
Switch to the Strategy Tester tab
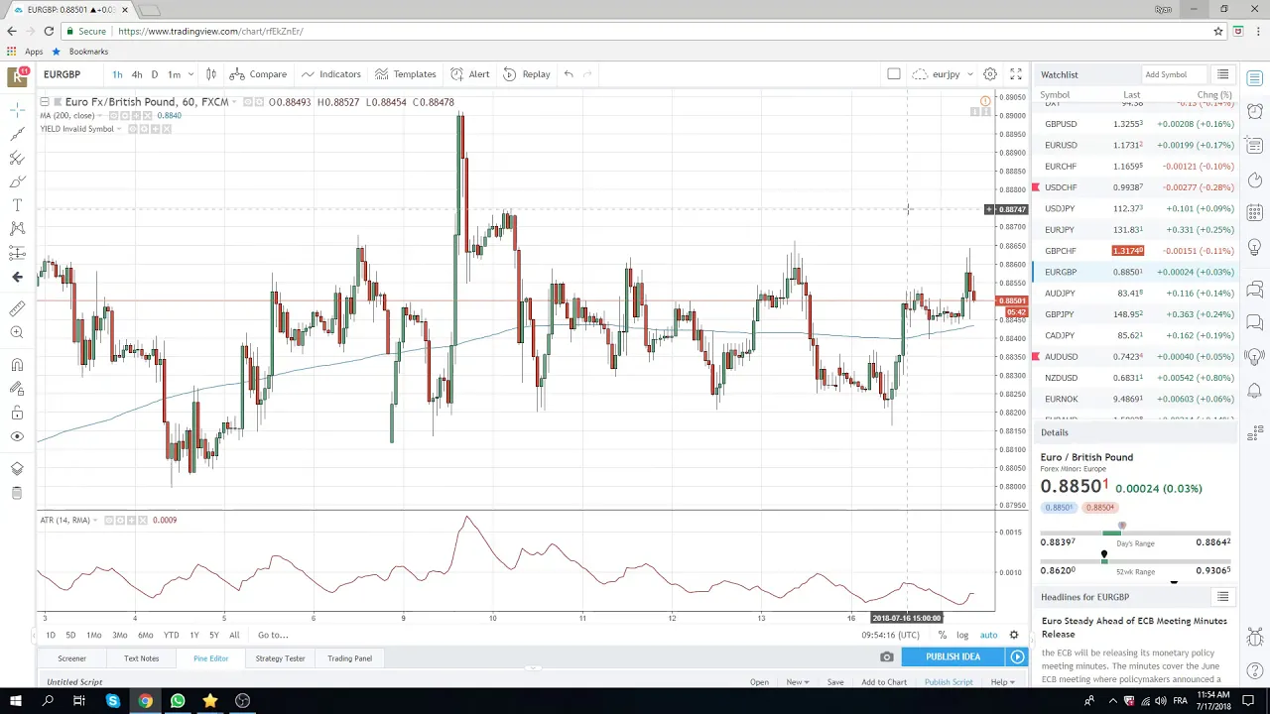pos(280,658)
